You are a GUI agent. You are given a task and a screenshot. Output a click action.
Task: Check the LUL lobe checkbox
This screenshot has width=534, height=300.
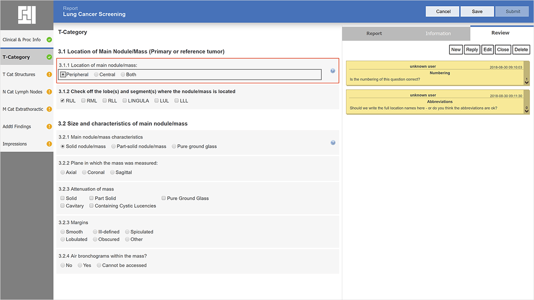pos(157,101)
